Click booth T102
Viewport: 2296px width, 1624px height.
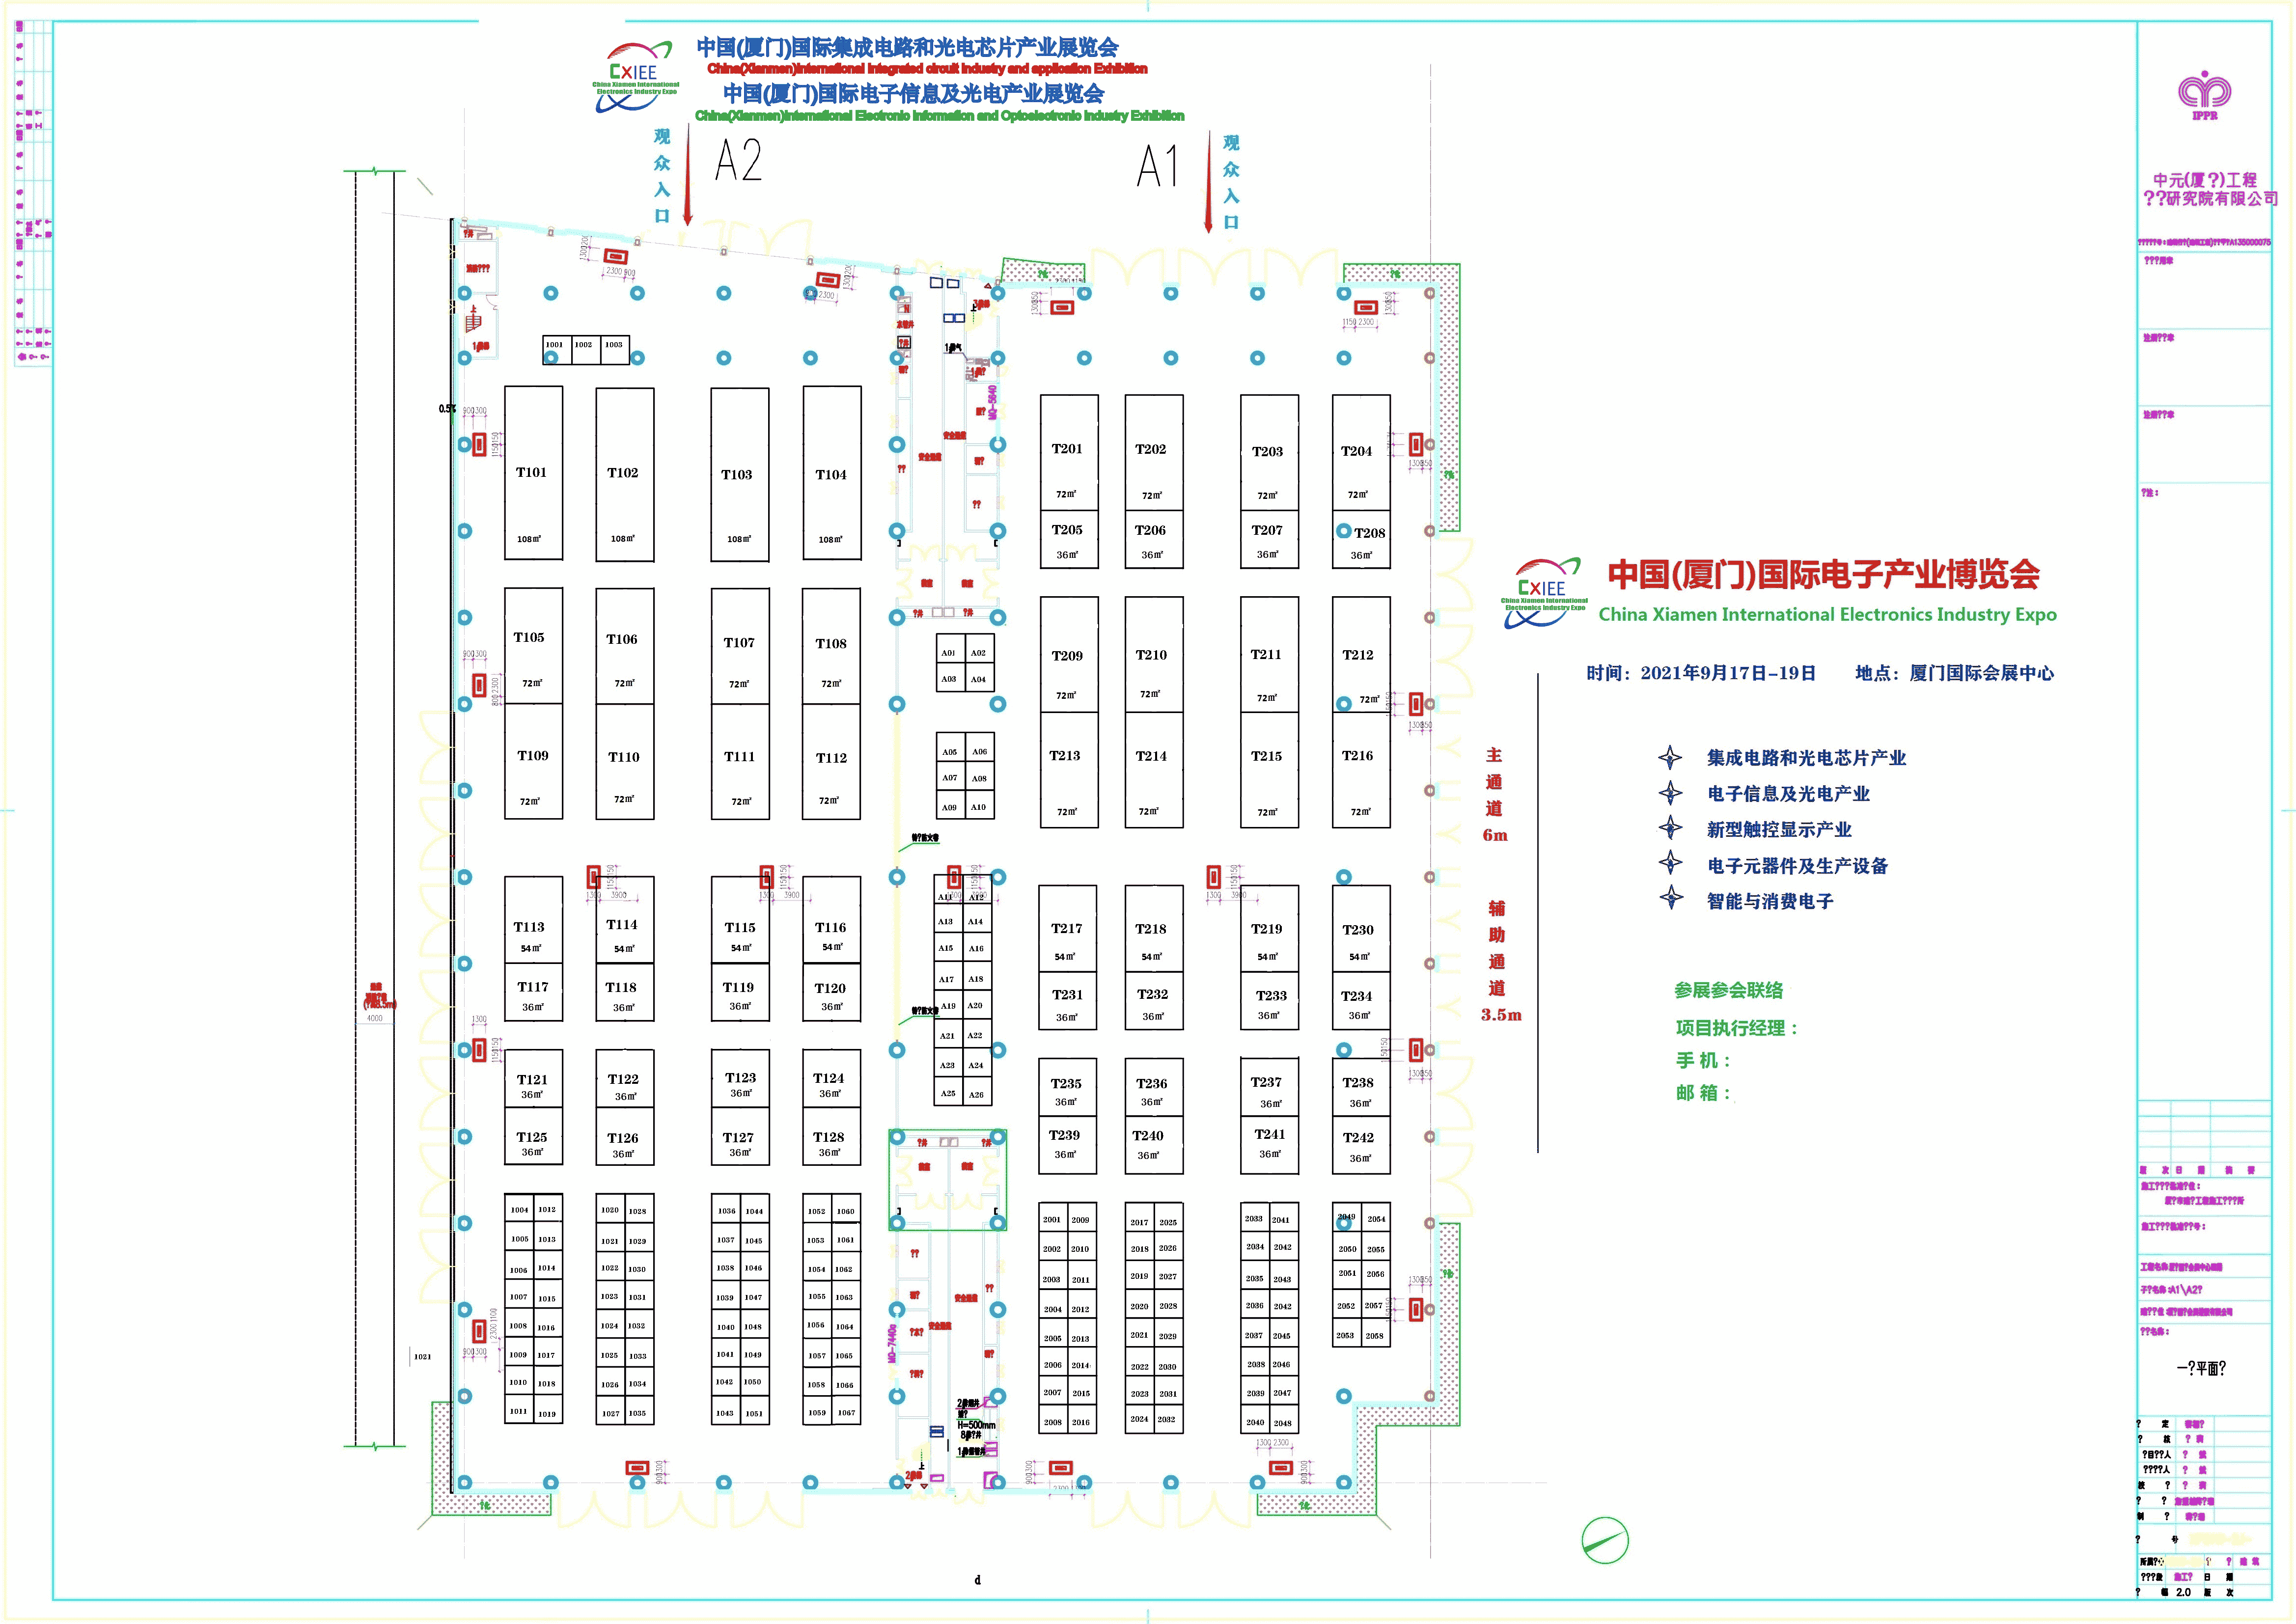tap(625, 474)
